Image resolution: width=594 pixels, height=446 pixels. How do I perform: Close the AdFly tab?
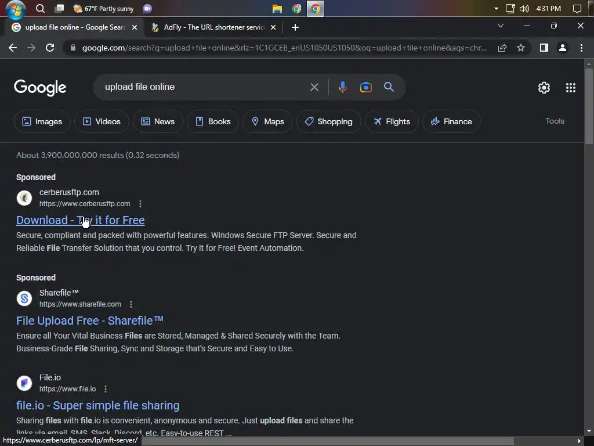pos(273,27)
